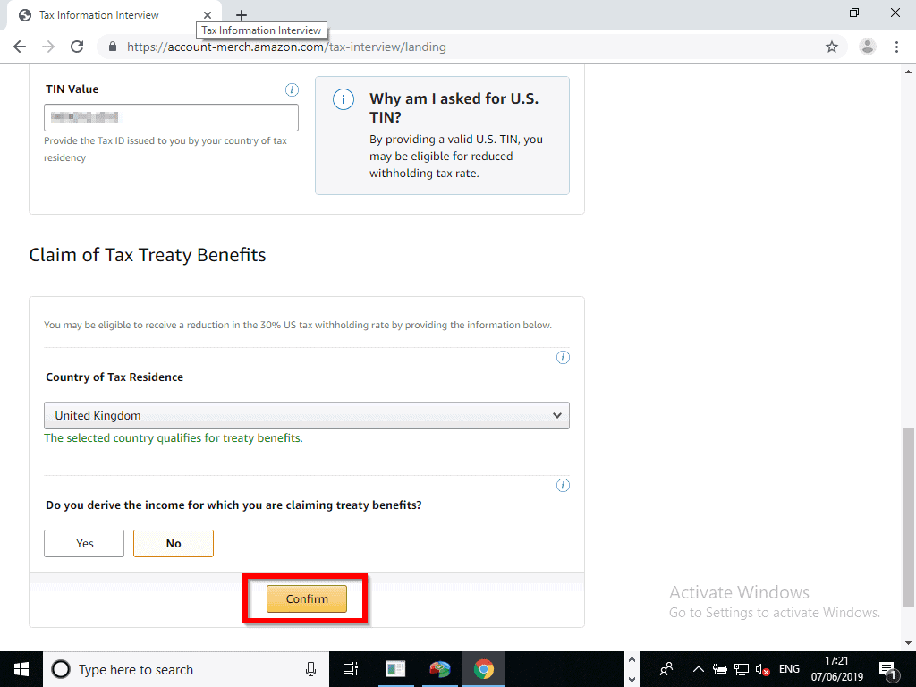Click the page scrollbar up arrow

pyautogui.click(x=908, y=72)
